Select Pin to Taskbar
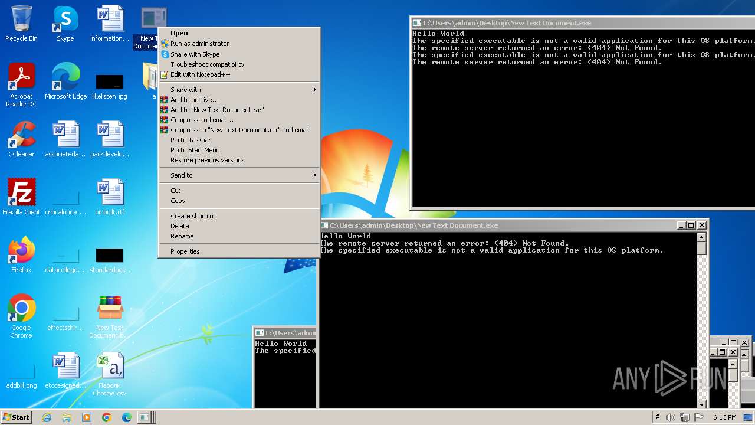This screenshot has width=755, height=425. (239, 140)
